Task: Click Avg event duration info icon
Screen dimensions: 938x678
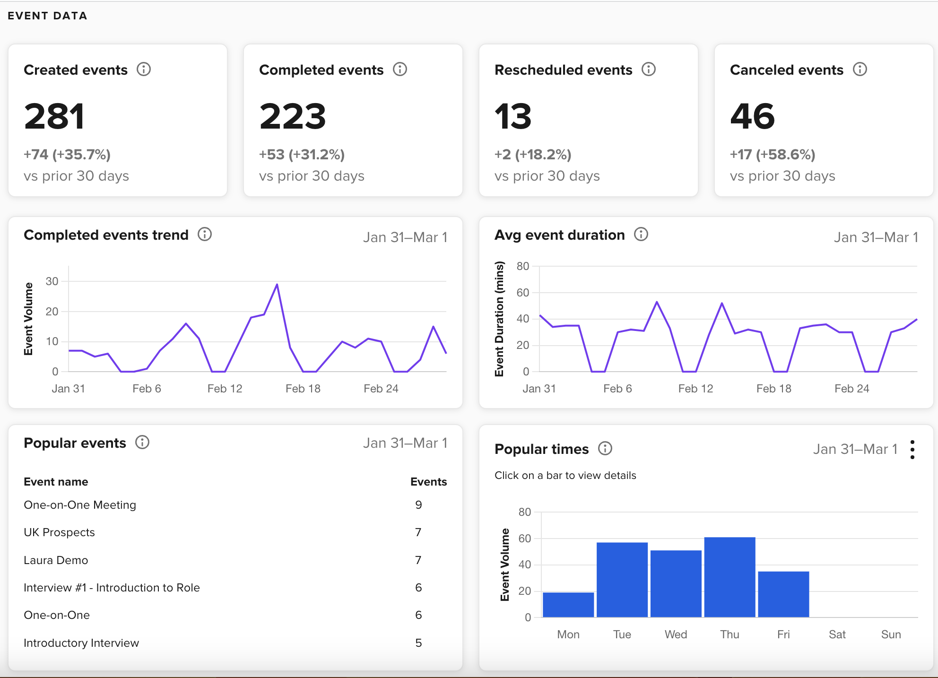Action: pos(641,235)
